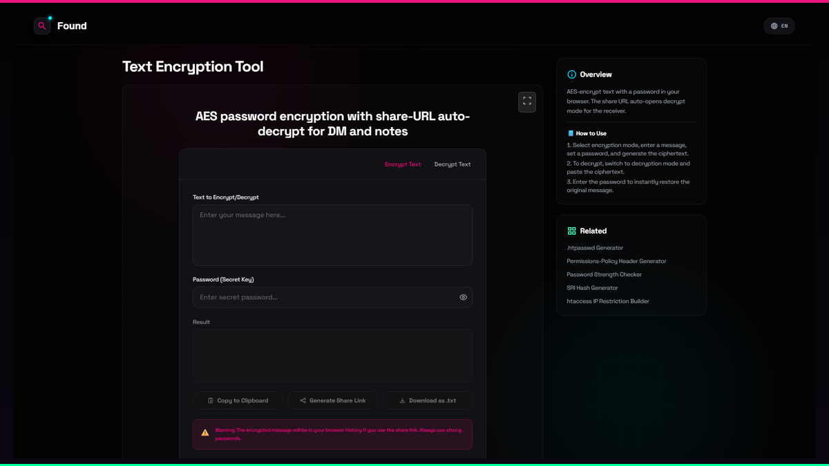Click Download as .txt button
Viewport: 829px width, 466px height.
pyautogui.click(x=428, y=400)
